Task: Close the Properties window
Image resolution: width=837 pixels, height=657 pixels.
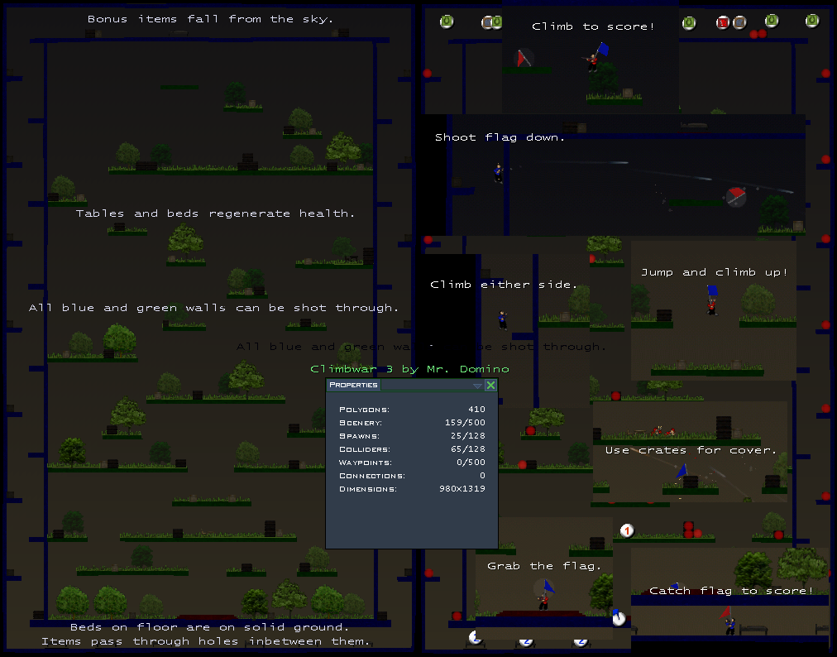Action: point(490,386)
